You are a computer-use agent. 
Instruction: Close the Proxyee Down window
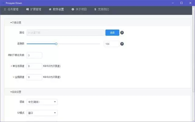point(190,3)
